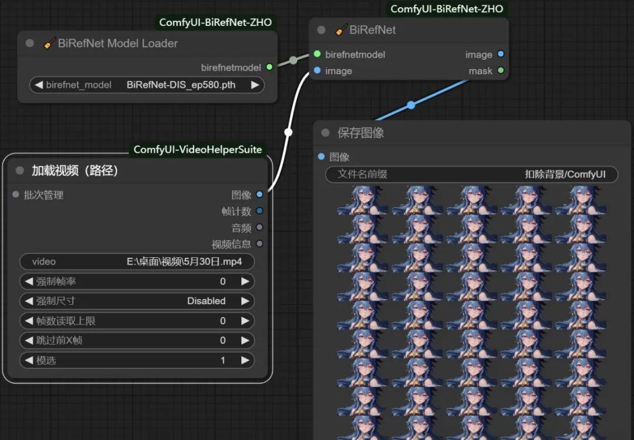Click the 模选 value 1

[223, 360]
